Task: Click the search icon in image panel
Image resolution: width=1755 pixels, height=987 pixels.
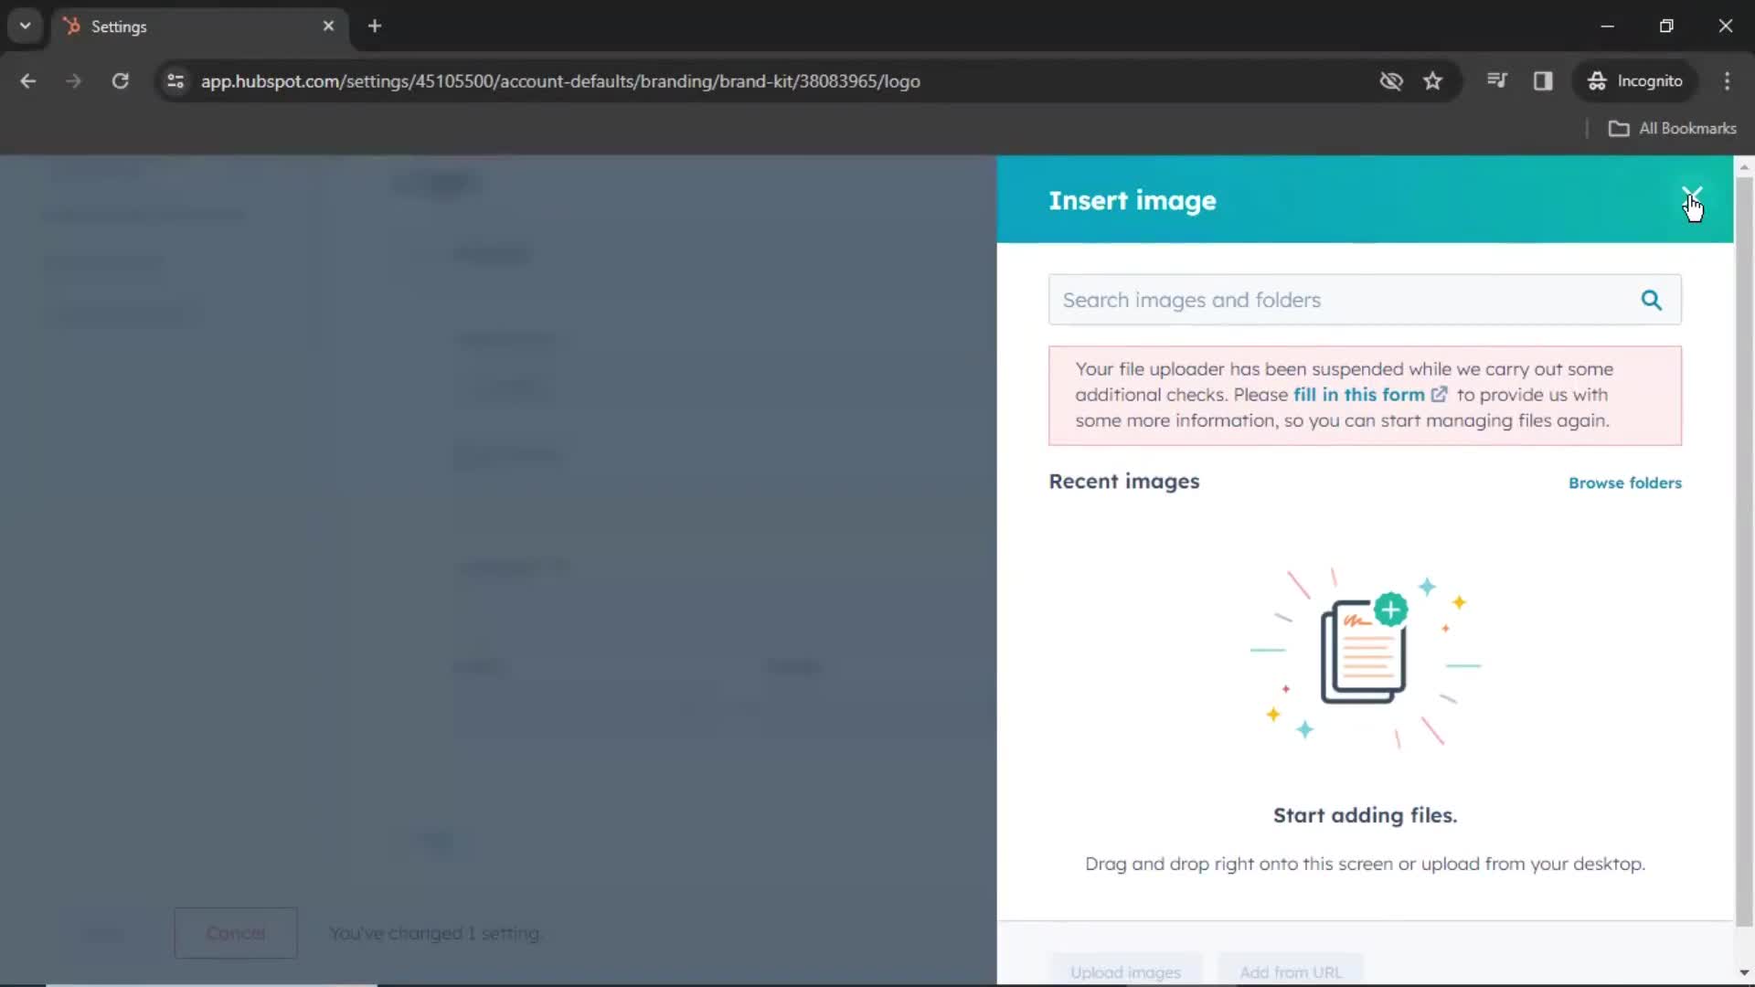Action: click(1652, 299)
